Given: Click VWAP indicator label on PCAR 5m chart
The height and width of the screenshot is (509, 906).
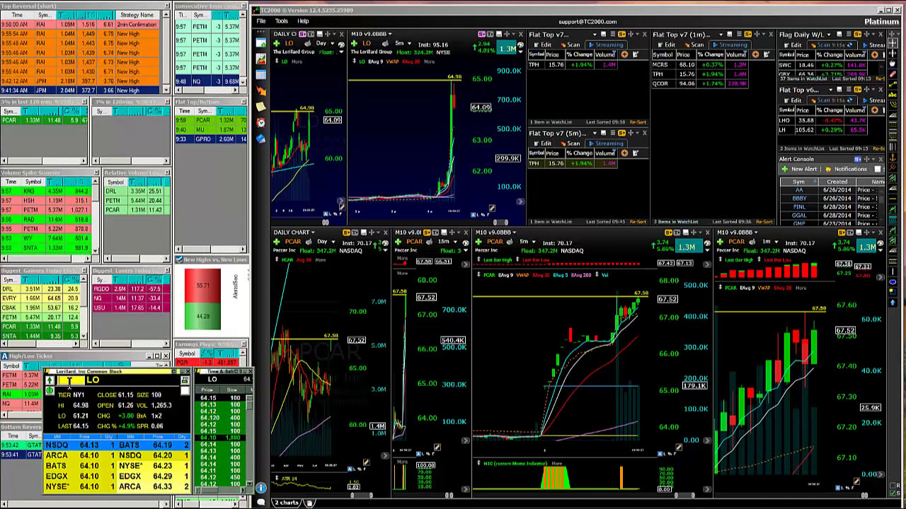Looking at the screenshot, I should [x=523, y=274].
